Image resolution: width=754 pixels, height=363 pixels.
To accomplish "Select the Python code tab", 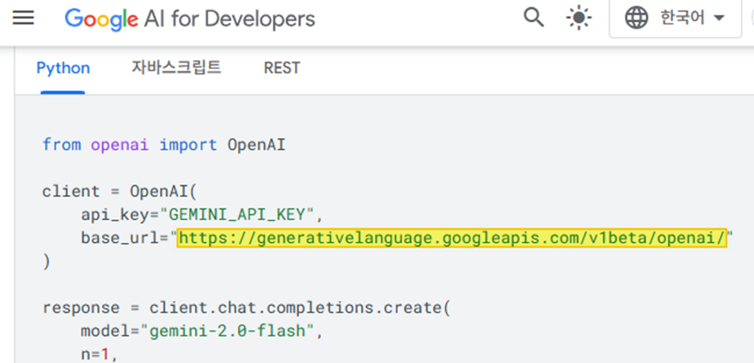I will click(63, 68).
